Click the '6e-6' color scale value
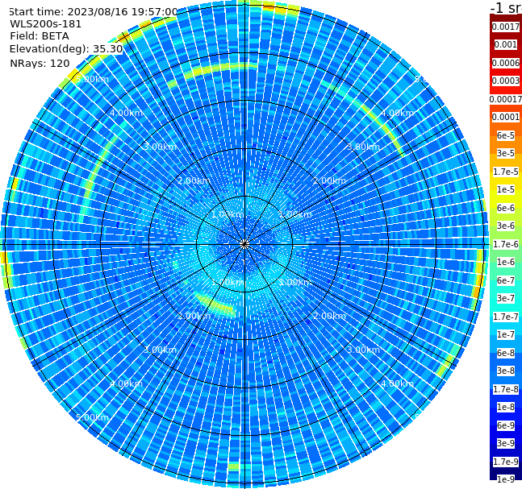 click(x=506, y=208)
